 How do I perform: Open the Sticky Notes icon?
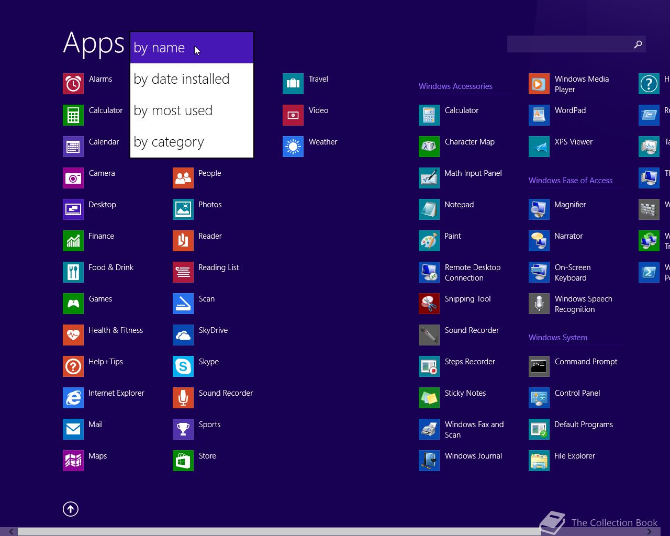(x=429, y=398)
